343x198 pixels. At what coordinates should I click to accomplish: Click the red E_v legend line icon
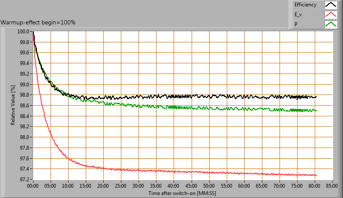tap(330, 15)
